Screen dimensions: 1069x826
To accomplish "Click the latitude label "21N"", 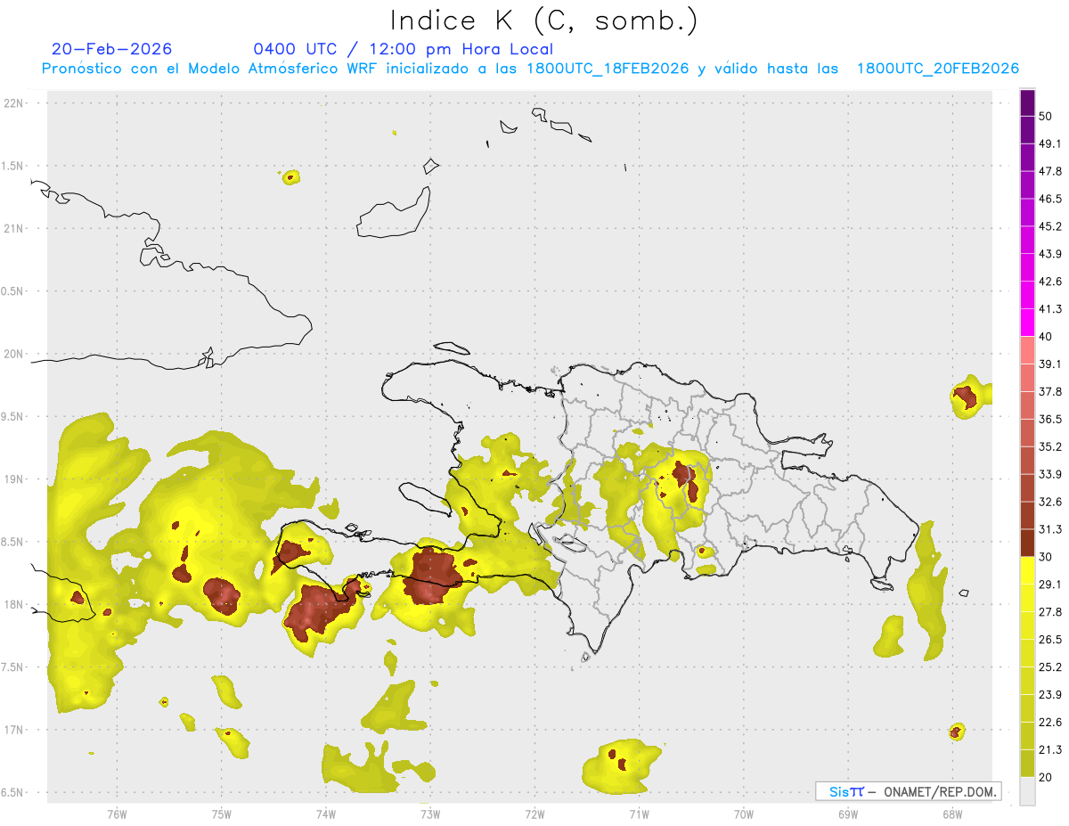I will point(14,228).
